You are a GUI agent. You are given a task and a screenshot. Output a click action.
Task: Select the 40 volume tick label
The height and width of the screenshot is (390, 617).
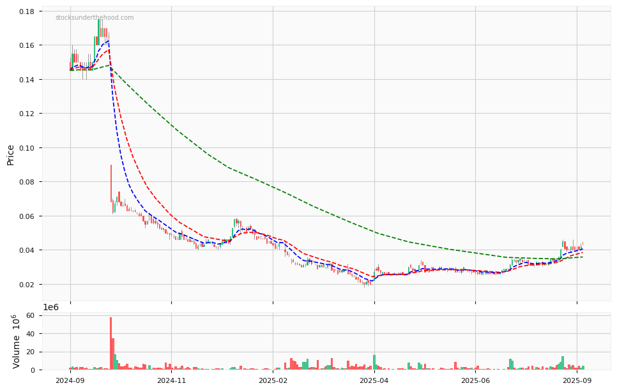31,334
